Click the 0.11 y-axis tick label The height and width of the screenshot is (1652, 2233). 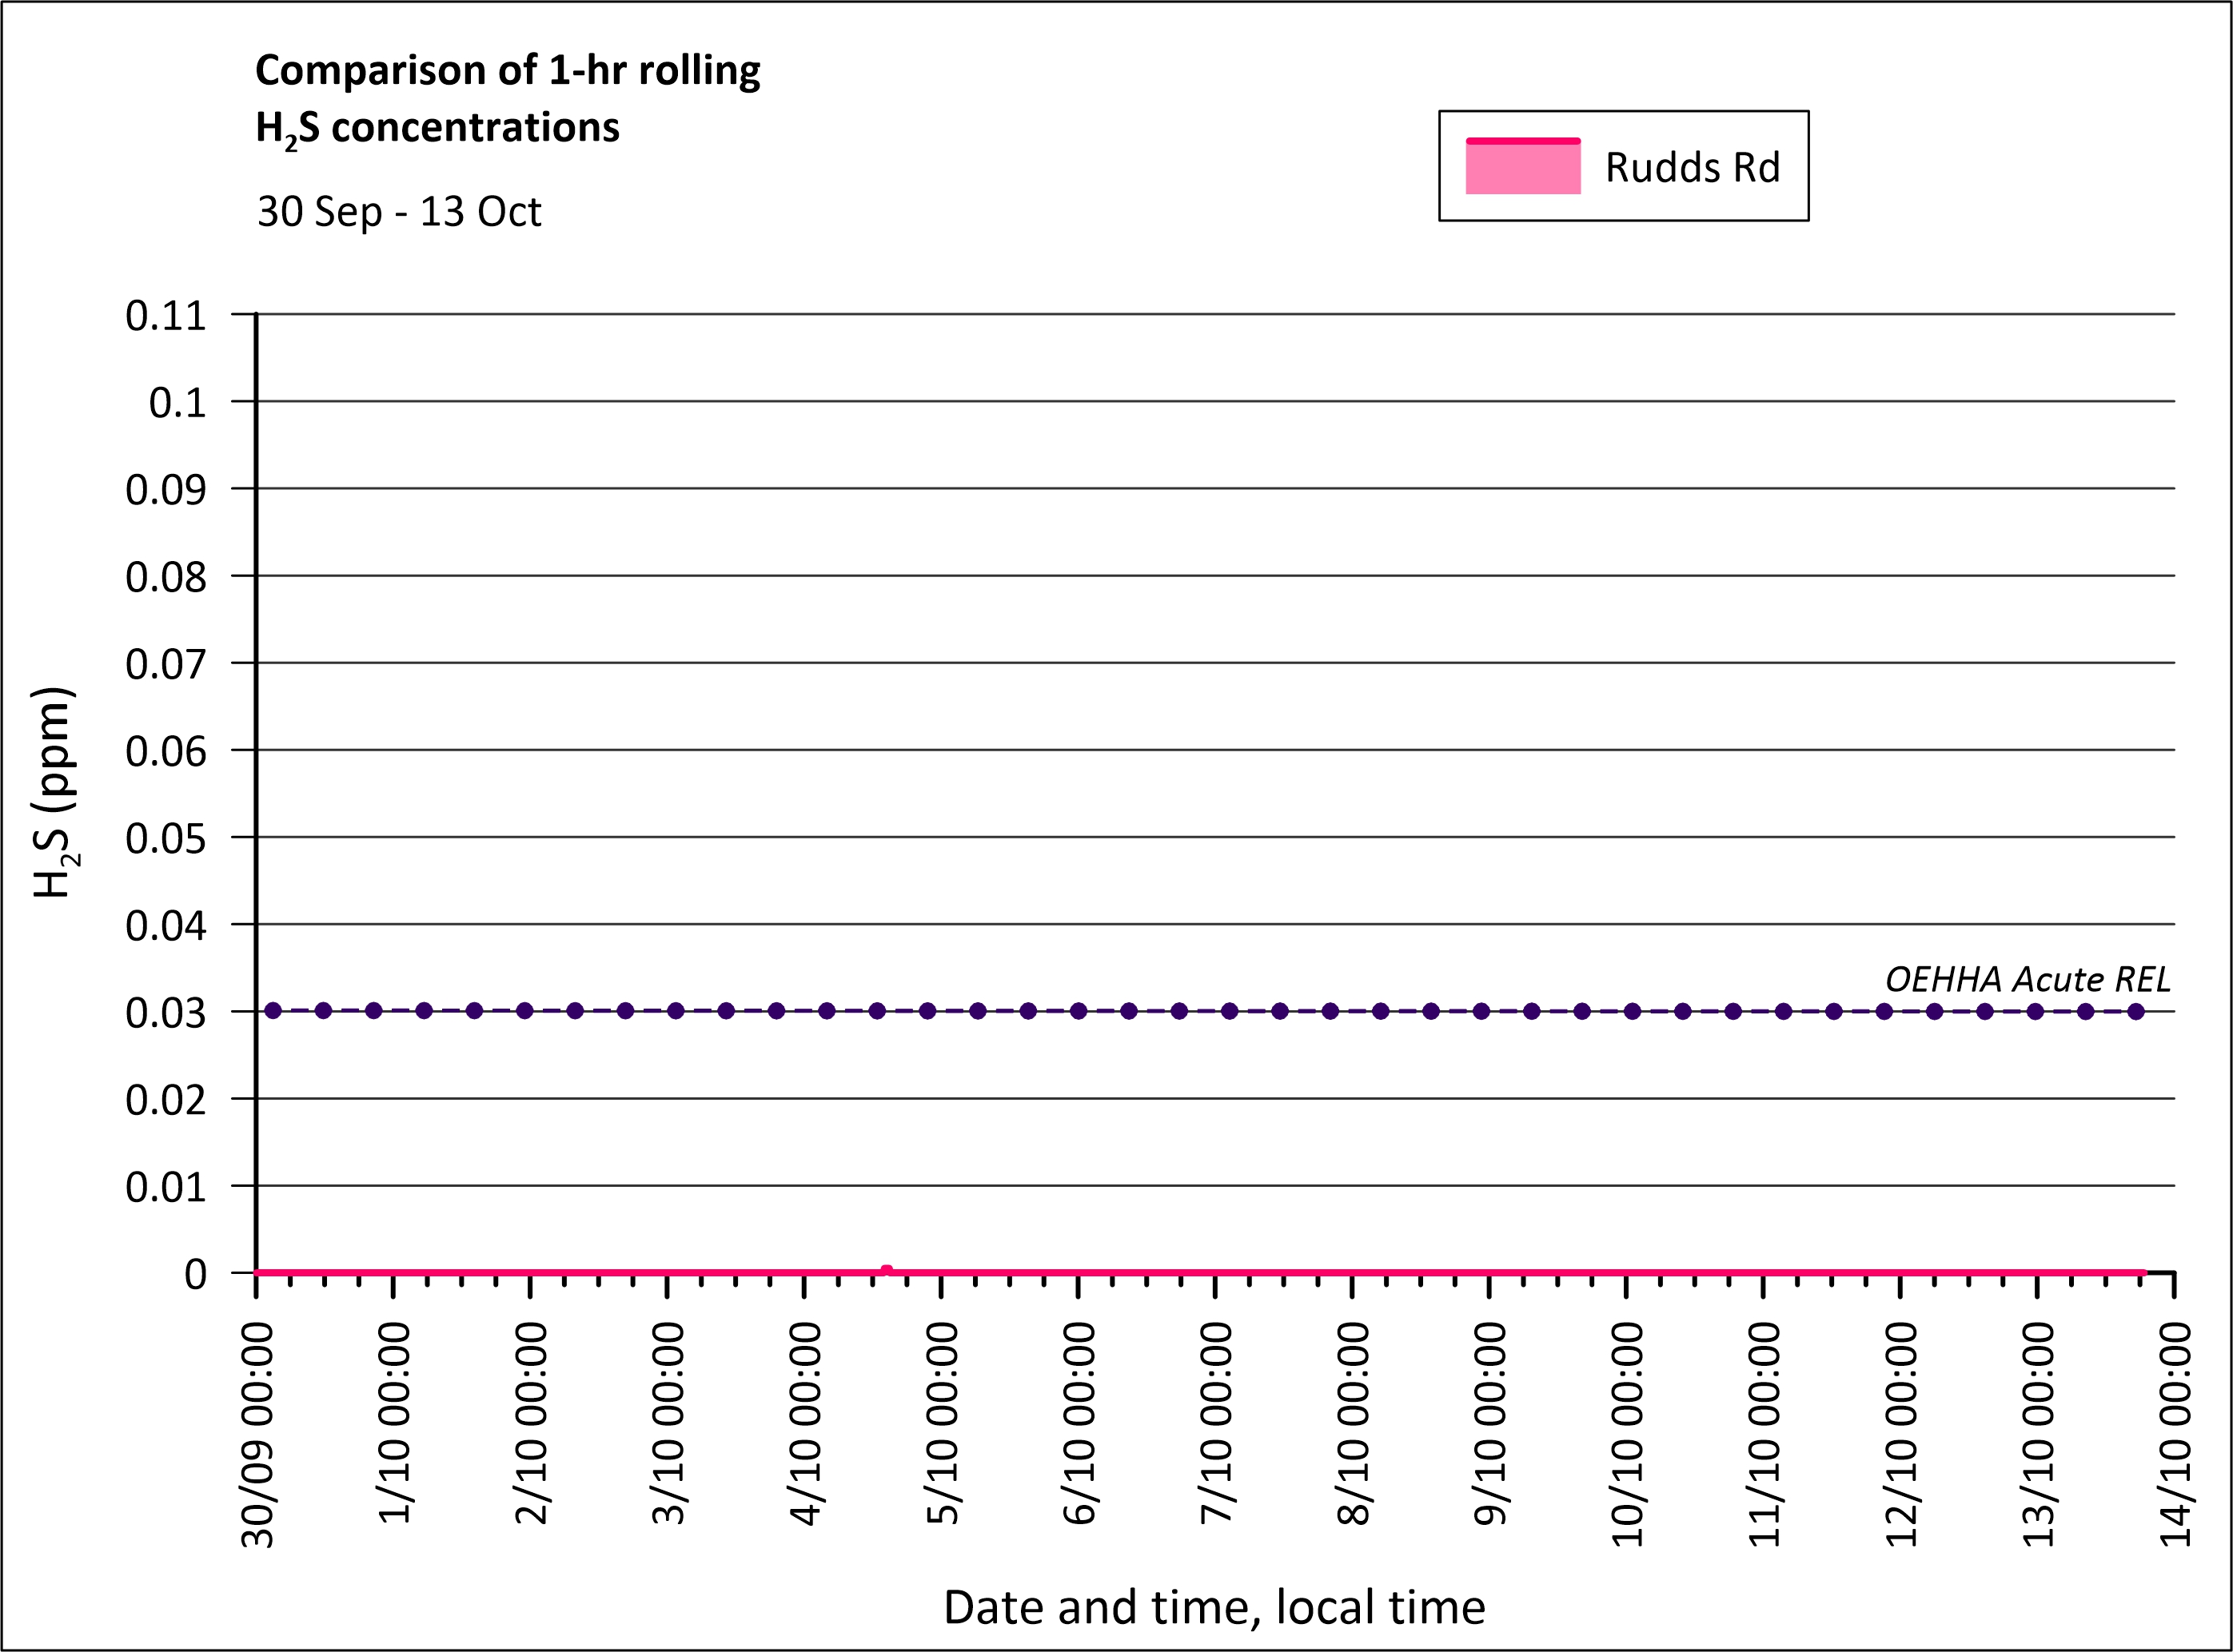click(165, 316)
